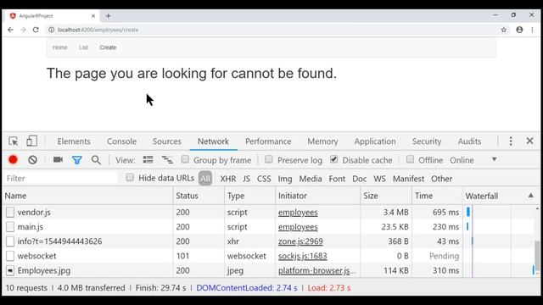The width and height of the screenshot is (543, 305).
Task: Open the Chrome profile icon
Action: [519, 30]
